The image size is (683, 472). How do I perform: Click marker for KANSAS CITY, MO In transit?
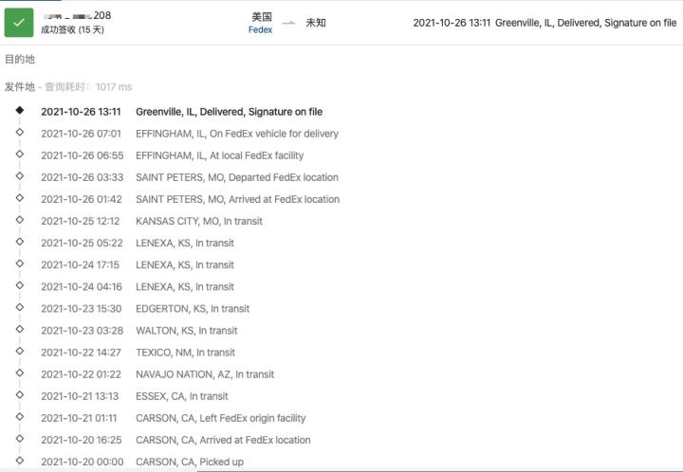(x=20, y=220)
